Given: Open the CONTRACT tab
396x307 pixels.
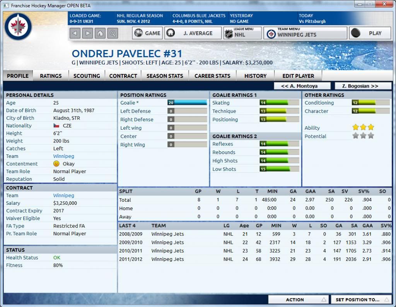Looking at the screenshot, I should pos(123,76).
